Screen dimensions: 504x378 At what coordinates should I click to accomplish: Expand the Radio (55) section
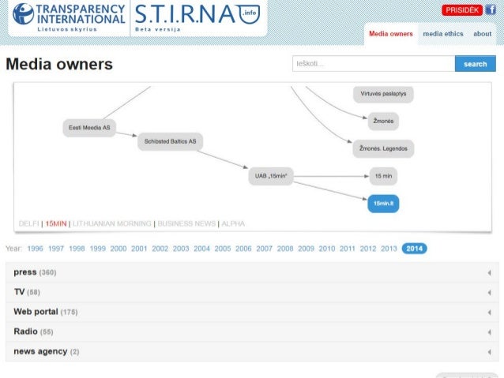click(252, 331)
